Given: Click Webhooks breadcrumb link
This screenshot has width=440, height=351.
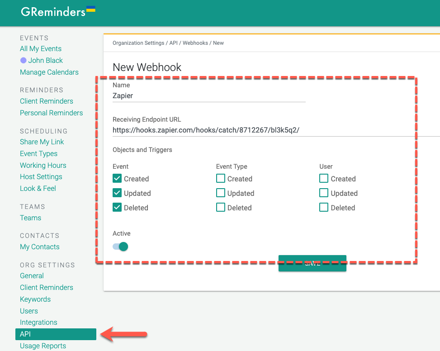Looking at the screenshot, I should point(195,43).
